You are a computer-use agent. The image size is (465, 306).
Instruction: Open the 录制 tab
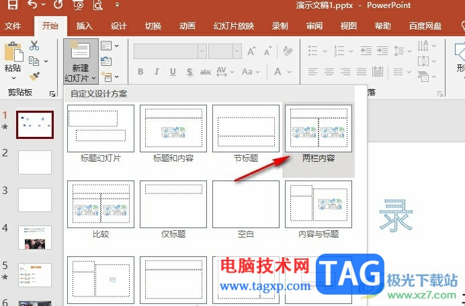[x=280, y=26]
